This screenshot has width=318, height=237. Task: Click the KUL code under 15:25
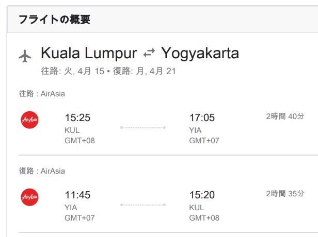(72, 130)
